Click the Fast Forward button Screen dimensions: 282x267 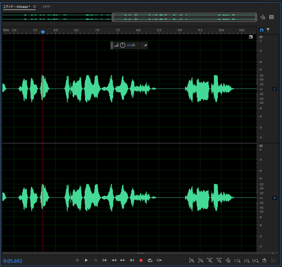[122, 260]
